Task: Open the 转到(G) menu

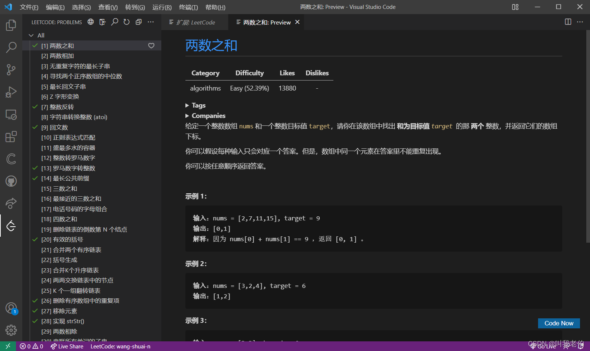Action: coord(135,7)
